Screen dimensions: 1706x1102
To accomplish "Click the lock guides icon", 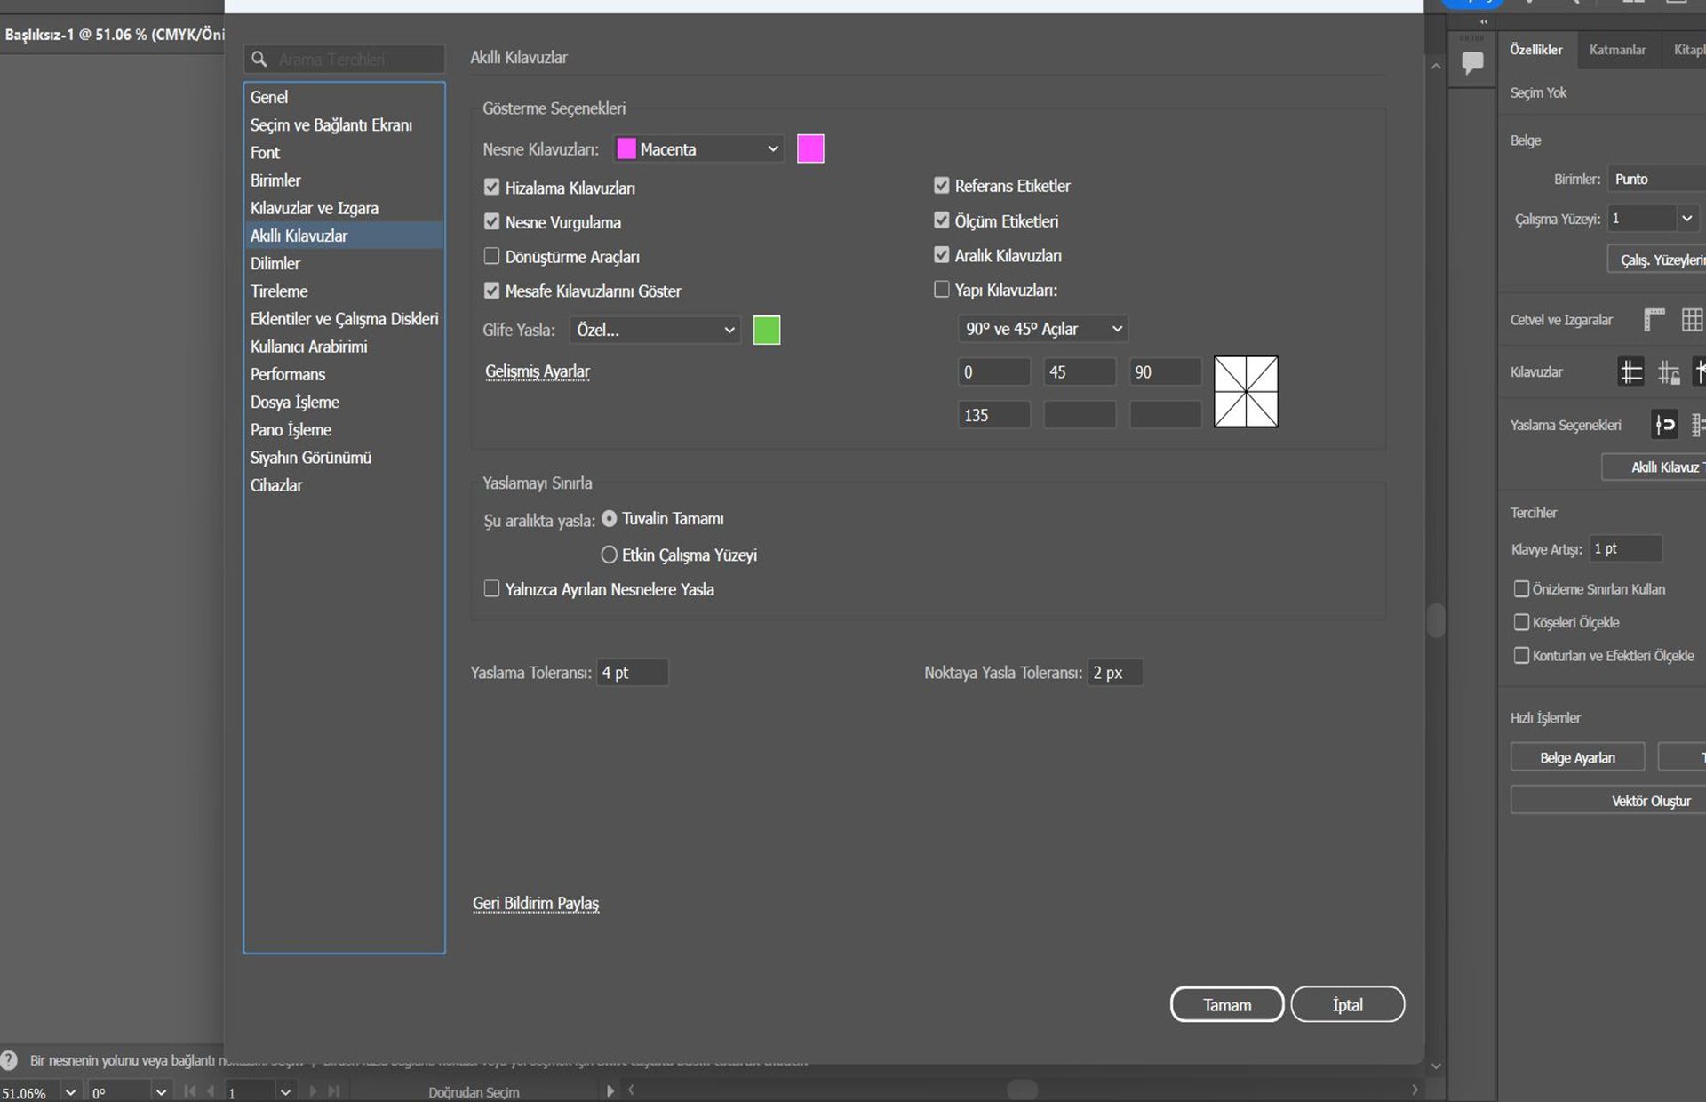I will (x=1669, y=372).
